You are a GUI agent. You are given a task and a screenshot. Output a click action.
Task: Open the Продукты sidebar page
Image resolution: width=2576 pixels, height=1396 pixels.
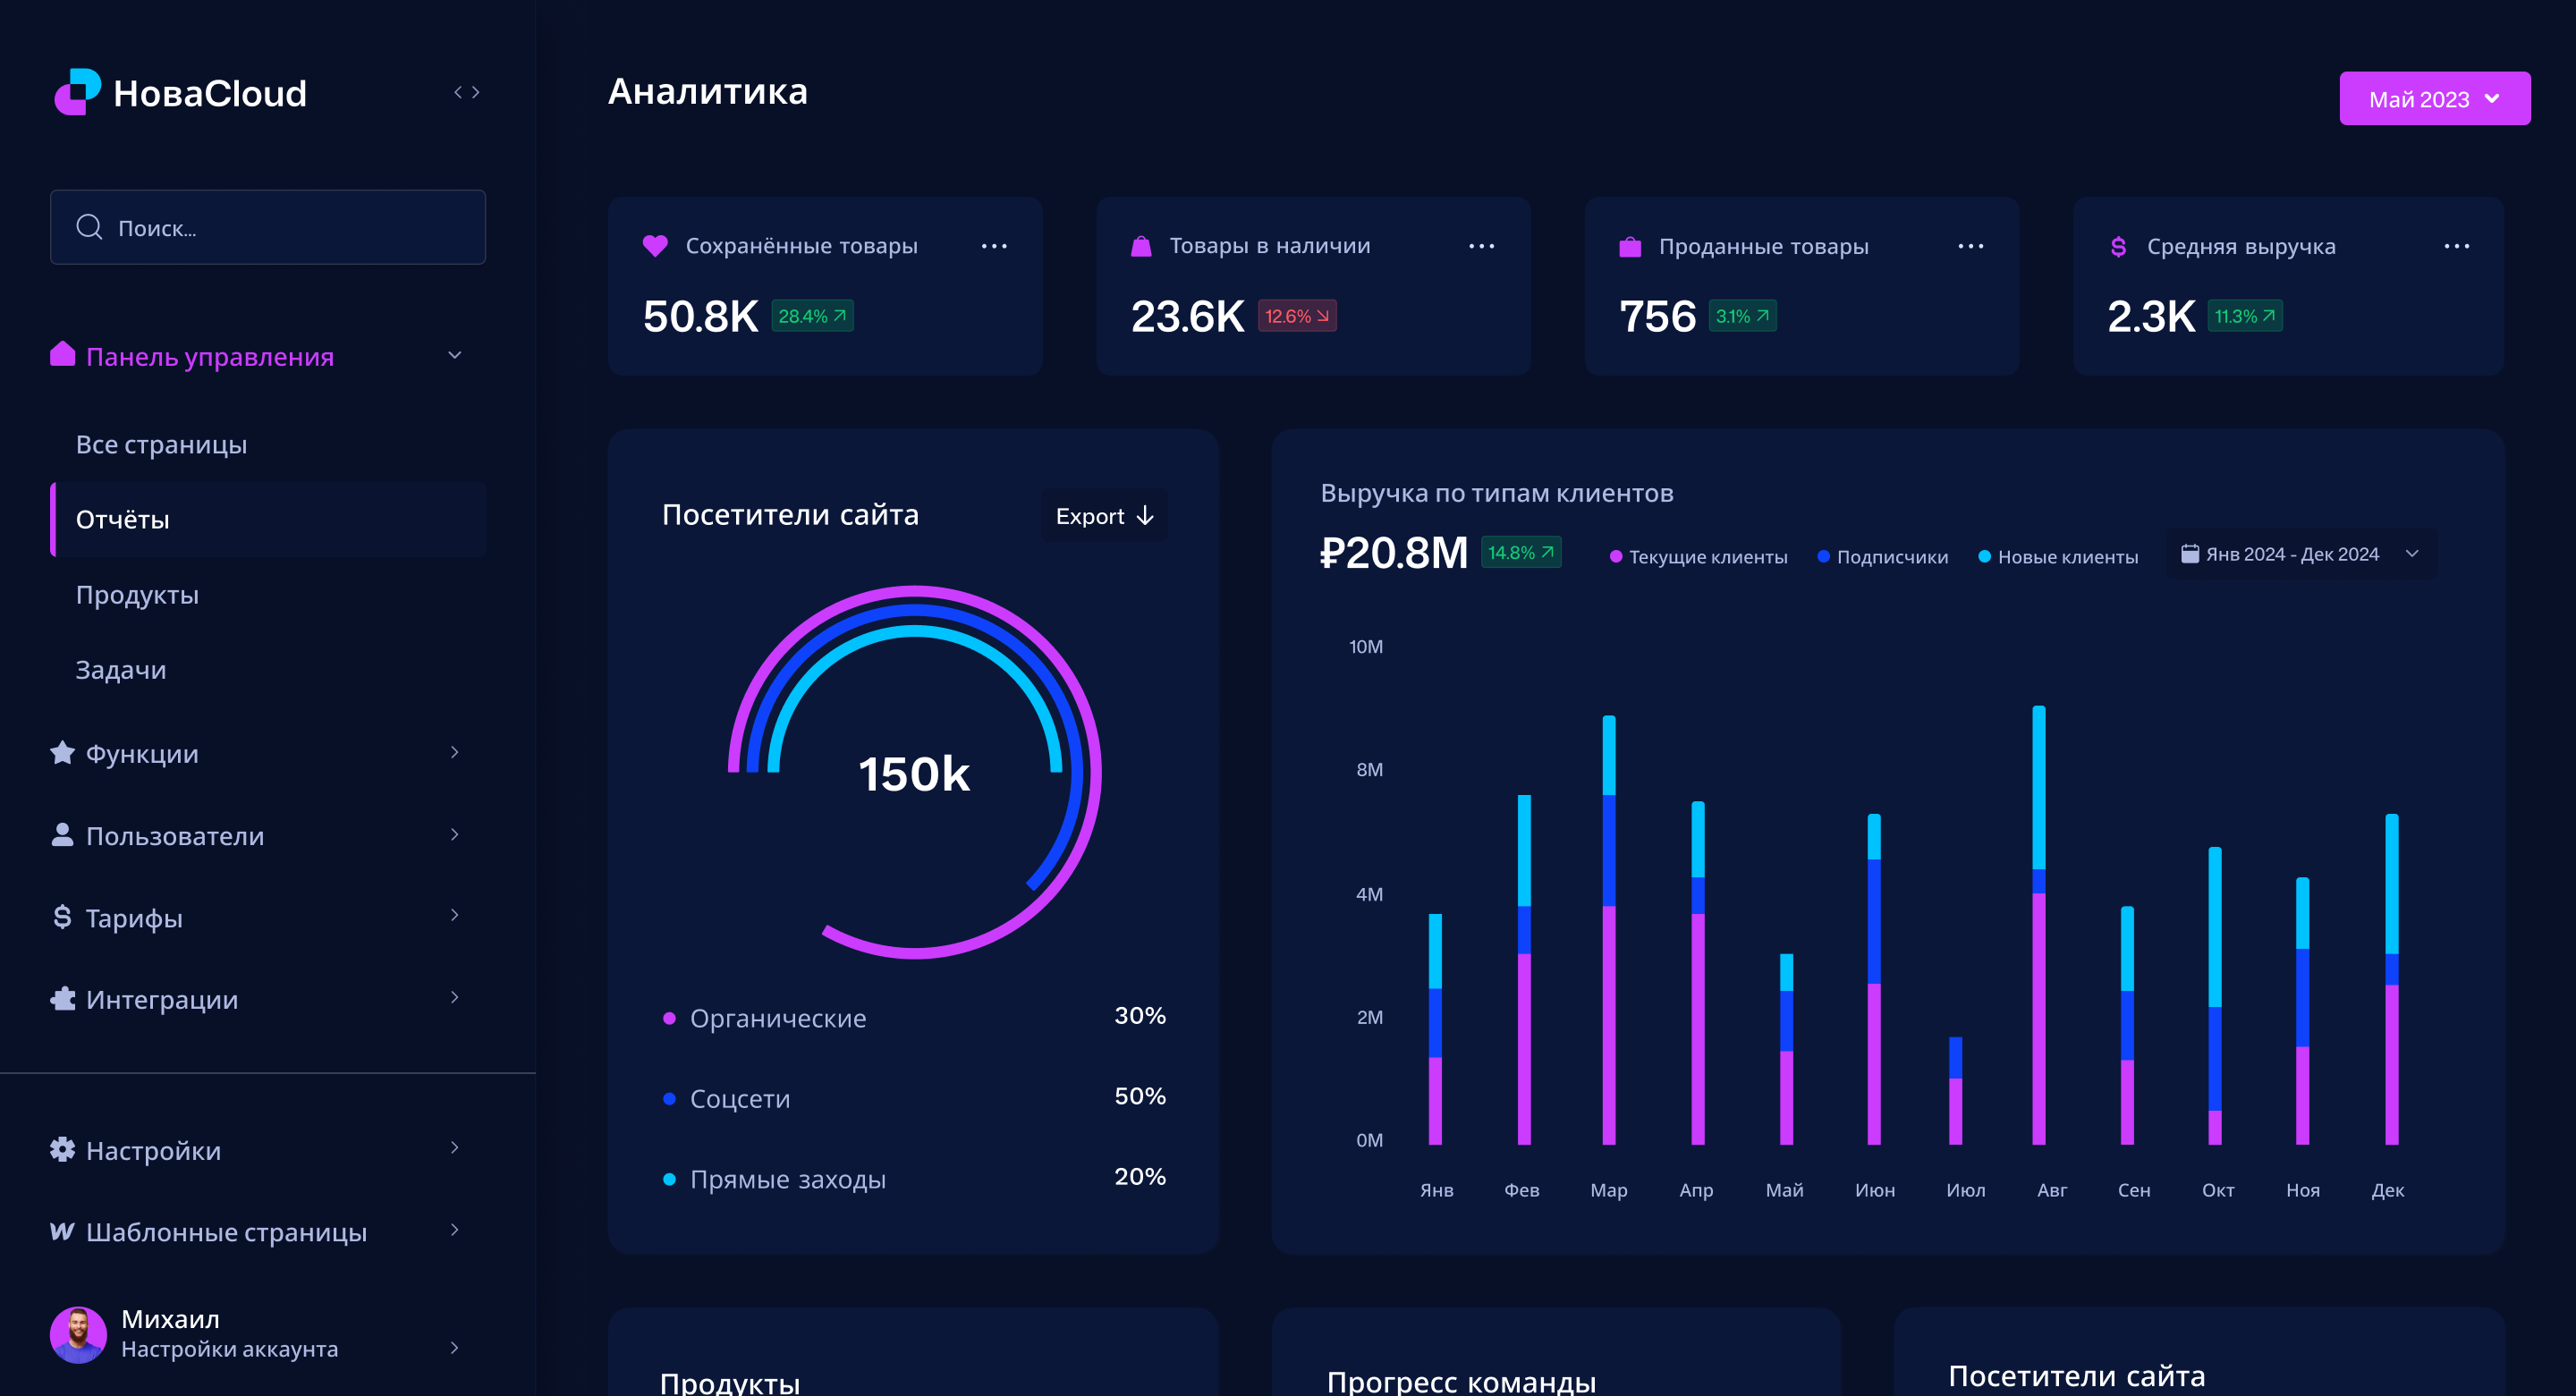tap(137, 594)
